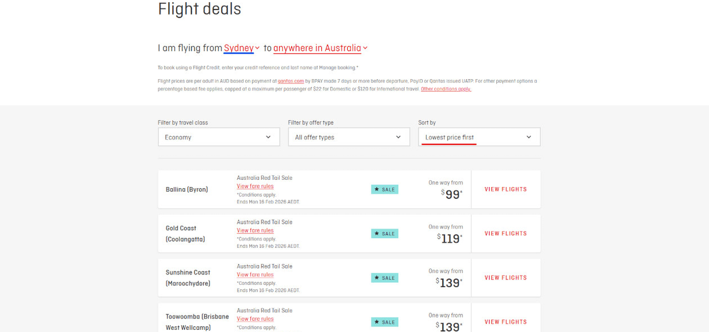Viewport: 709px width, 332px height.
Task: Click the SALE star badge for Ballina
Action: coord(384,189)
